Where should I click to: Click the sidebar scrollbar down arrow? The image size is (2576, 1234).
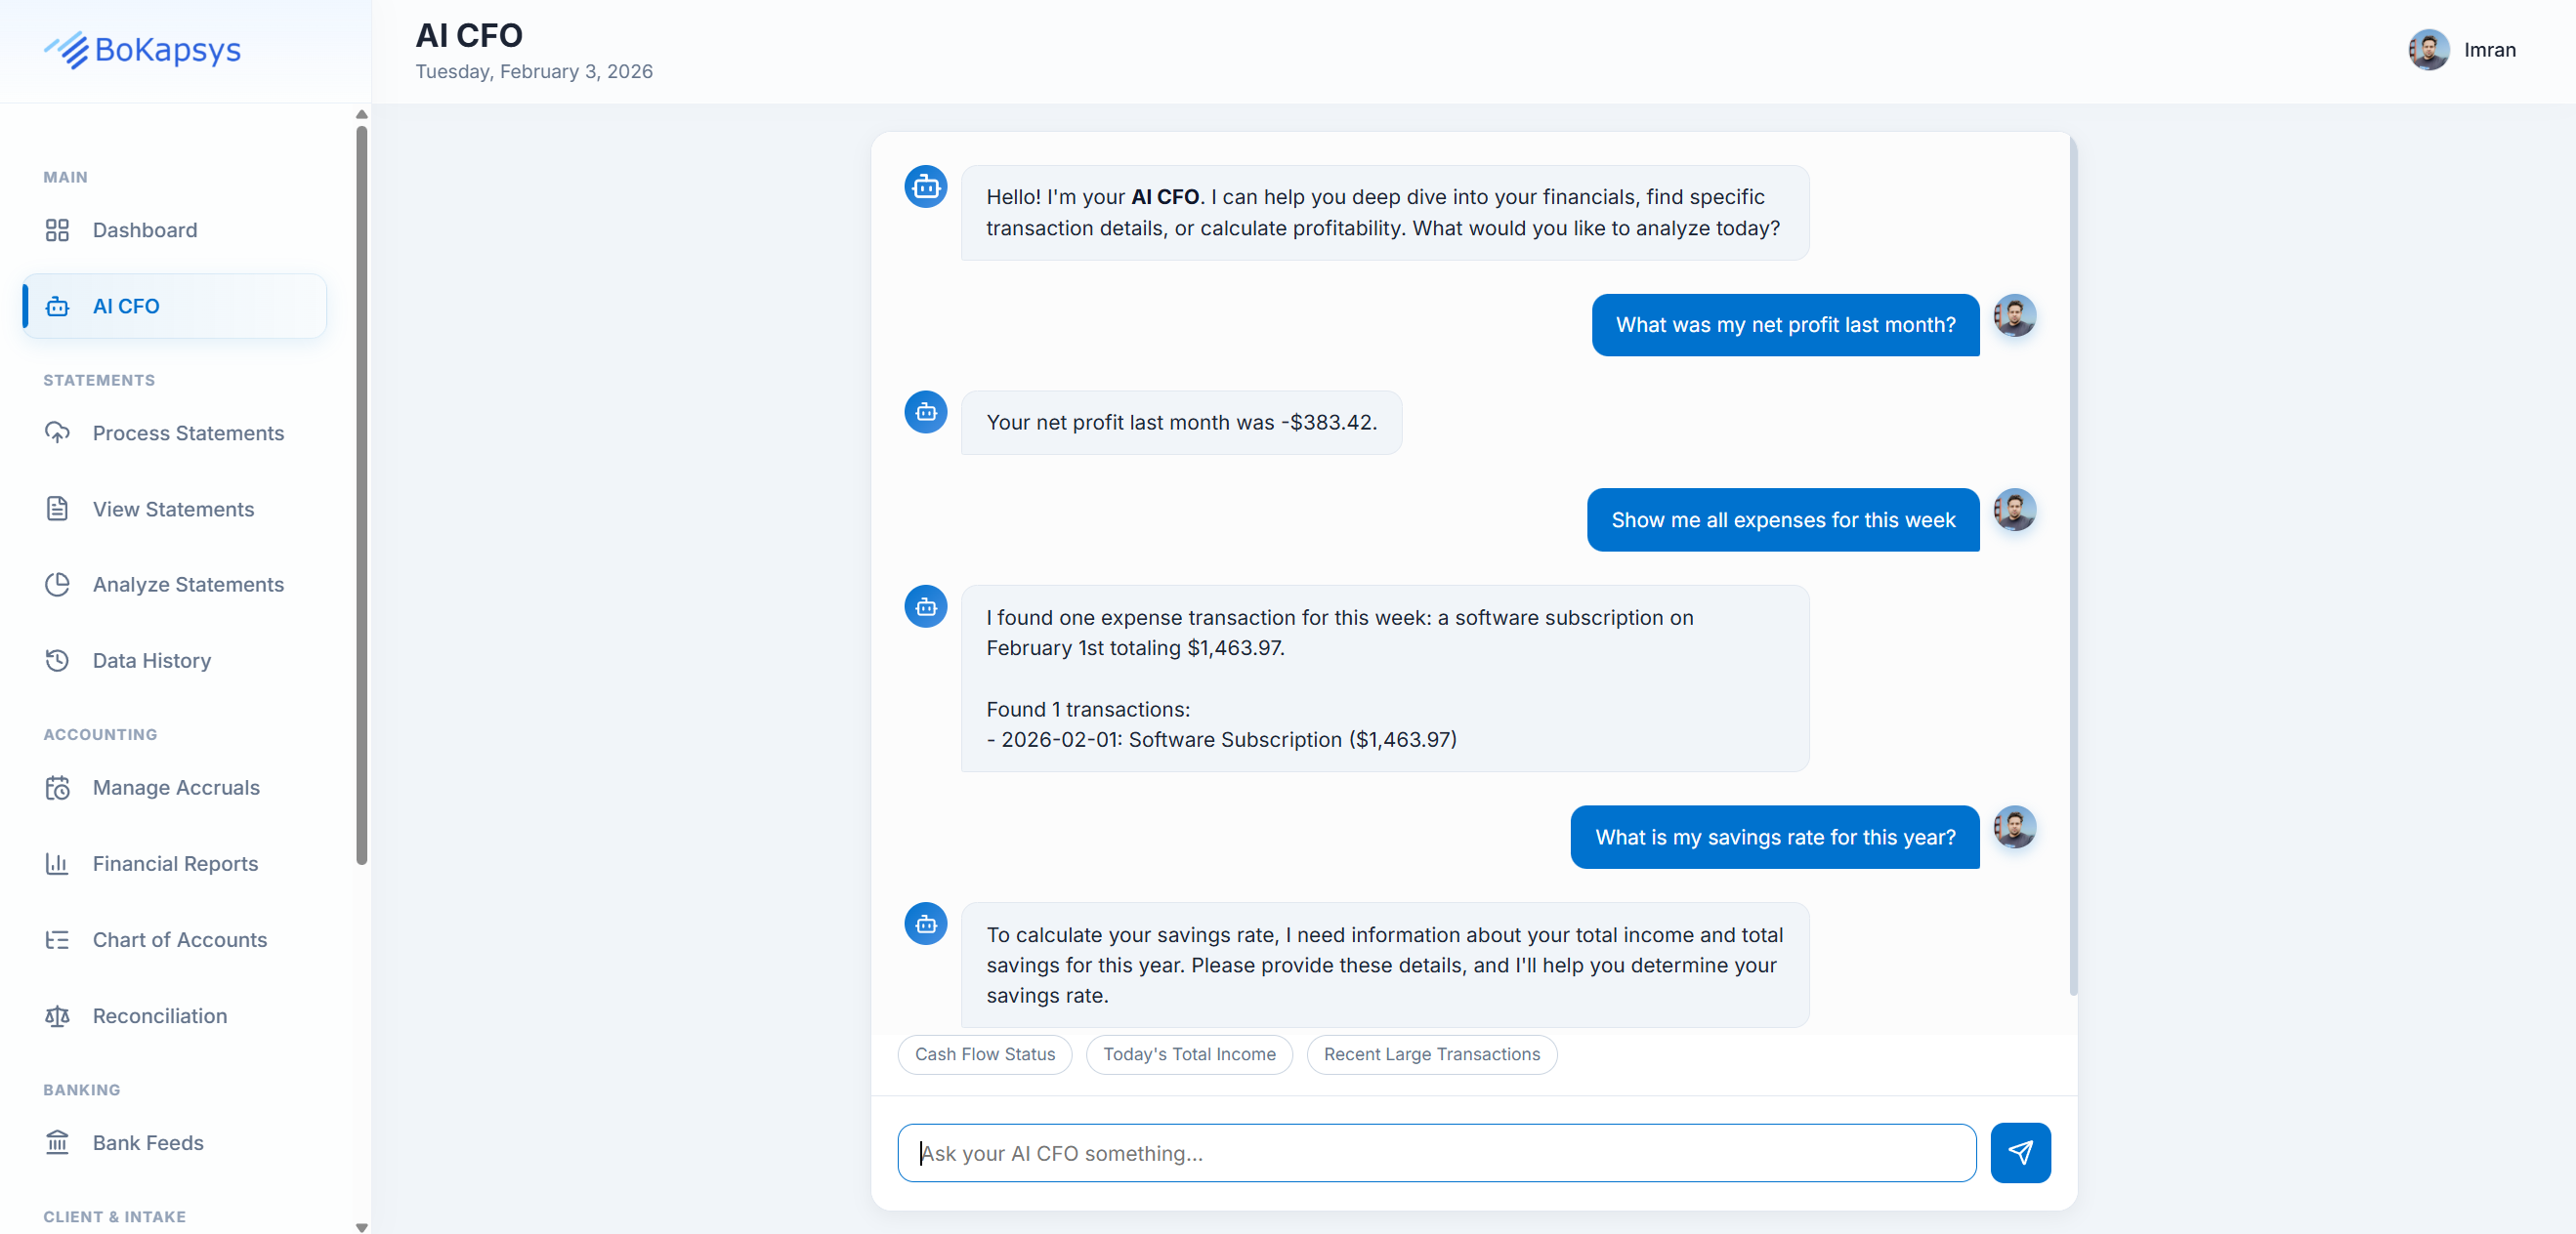click(362, 1227)
